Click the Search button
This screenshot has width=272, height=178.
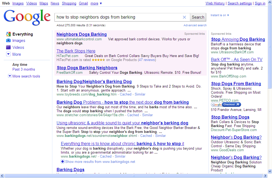[x=198, y=17]
